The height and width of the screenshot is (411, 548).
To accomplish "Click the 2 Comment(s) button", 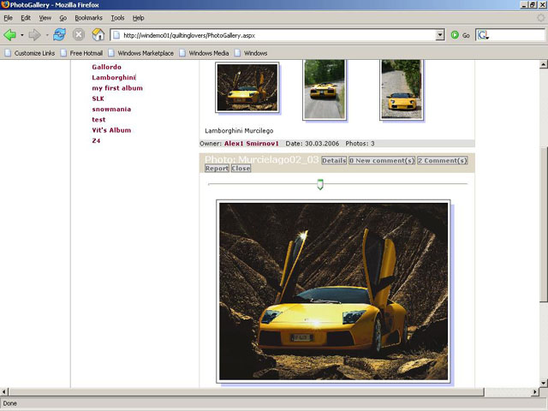I will (442, 160).
